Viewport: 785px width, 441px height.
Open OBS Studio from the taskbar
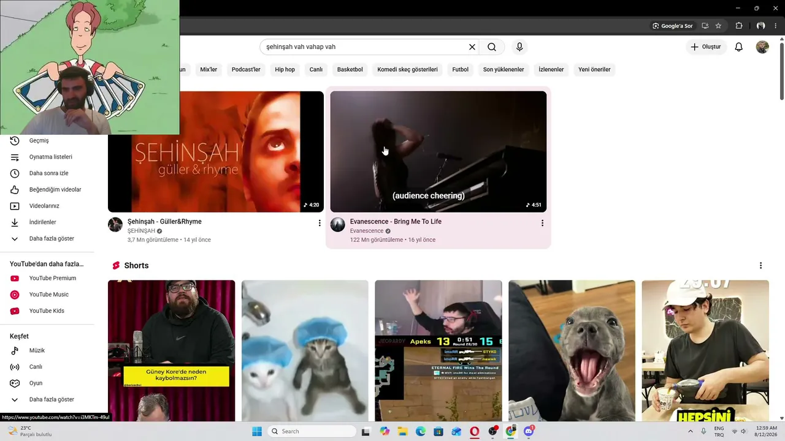492,431
